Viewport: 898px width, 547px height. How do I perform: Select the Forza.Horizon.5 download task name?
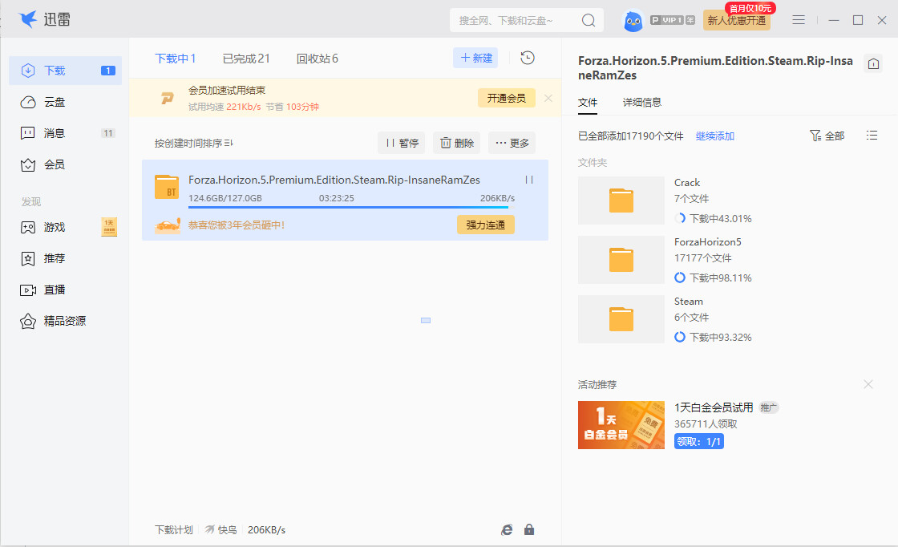(334, 180)
